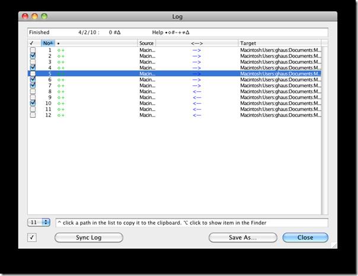Image resolution: width=358 pixels, height=276 pixels.
Task: Uncheck the checkbox for row 2
Action: pos(33,56)
